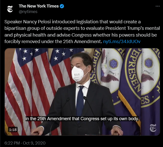
Task: Click the speaker's hand on the podium
Action: (37, 131)
